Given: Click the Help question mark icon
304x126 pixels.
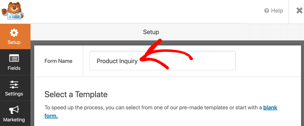Looking at the screenshot, I should 267,11.
